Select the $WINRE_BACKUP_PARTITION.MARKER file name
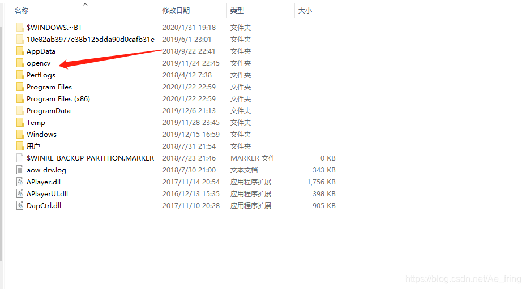 (90, 158)
